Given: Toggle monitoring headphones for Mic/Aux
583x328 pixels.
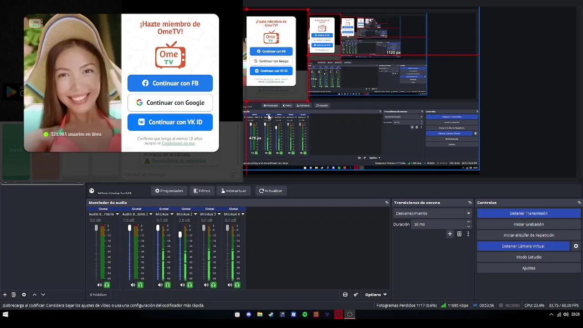Looking at the screenshot, I should [168, 285].
